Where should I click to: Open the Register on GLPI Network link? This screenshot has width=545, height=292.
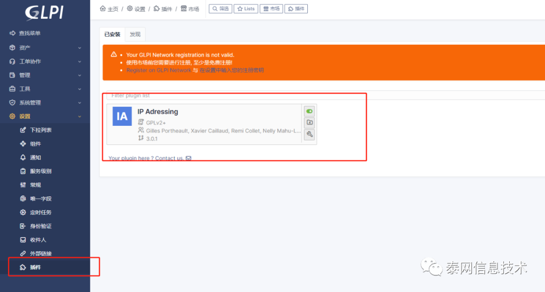coord(158,70)
